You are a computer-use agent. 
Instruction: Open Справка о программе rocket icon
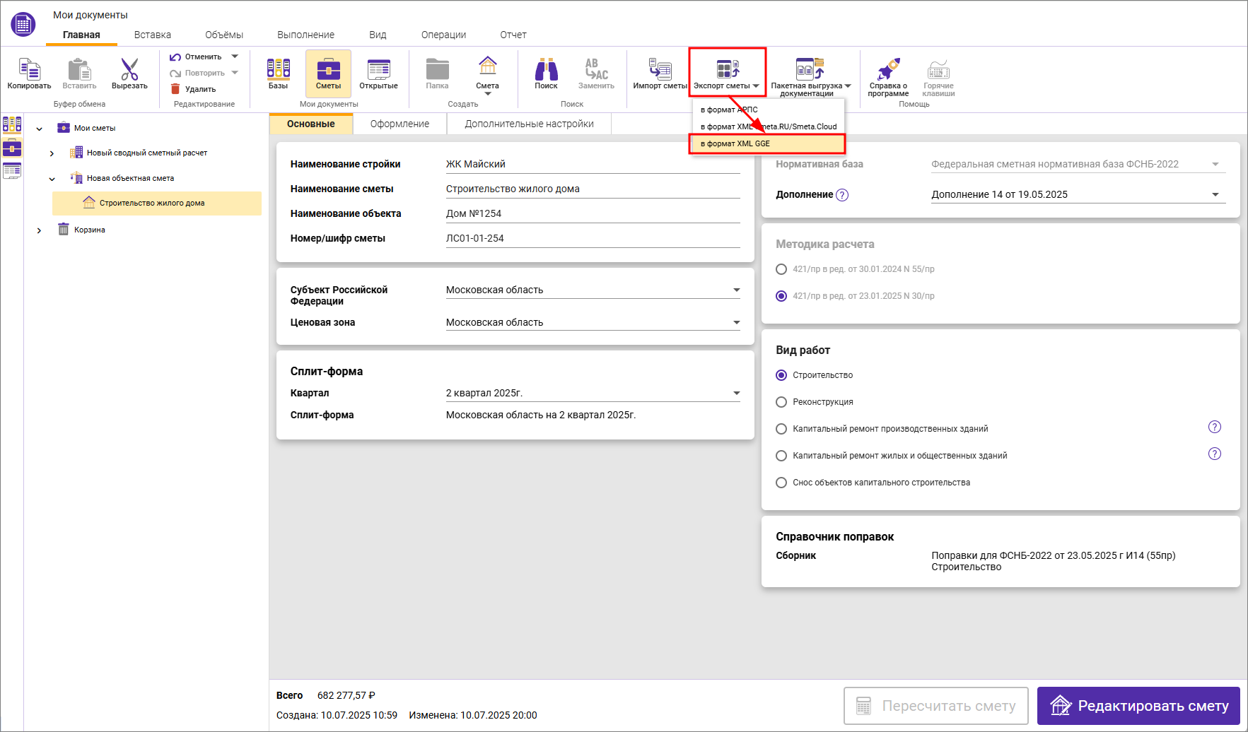coord(888,69)
